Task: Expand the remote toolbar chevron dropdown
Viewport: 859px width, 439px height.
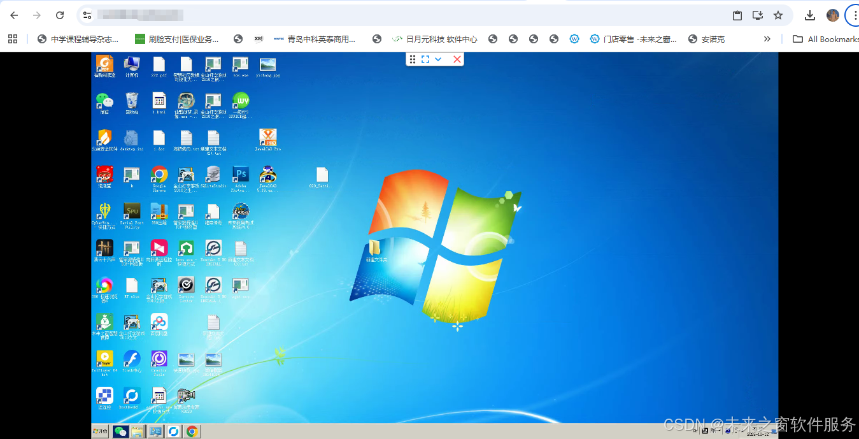Action: (x=438, y=59)
